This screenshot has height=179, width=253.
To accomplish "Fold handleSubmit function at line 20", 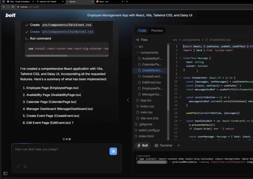I will pos(180,121).
